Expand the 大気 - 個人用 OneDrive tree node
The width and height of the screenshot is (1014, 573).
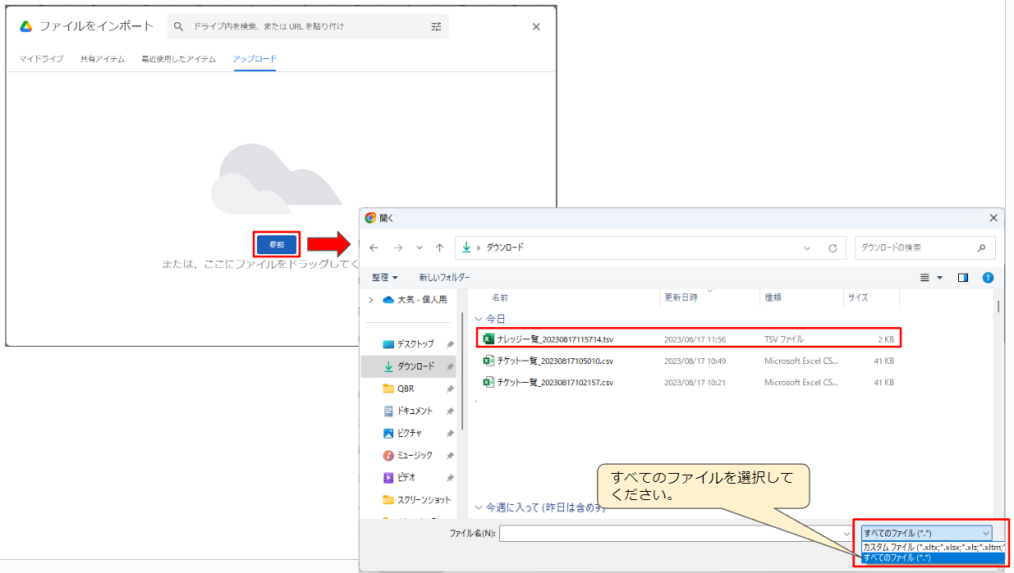[371, 300]
